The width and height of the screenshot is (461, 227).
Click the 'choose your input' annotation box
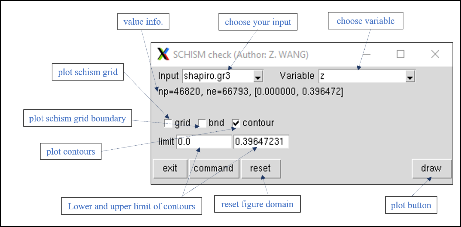click(x=258, y=22)
